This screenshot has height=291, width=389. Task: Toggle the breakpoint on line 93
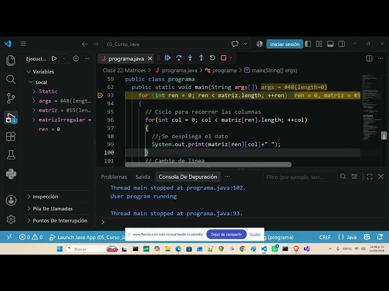100,95
